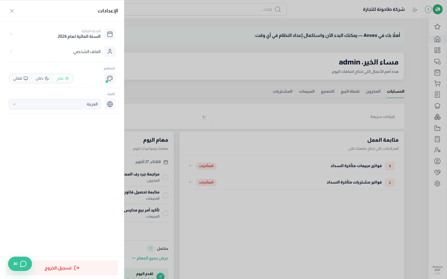Open the shopping bag icon in the sidebar
447x279 pixels.
(x=437, y=73)
